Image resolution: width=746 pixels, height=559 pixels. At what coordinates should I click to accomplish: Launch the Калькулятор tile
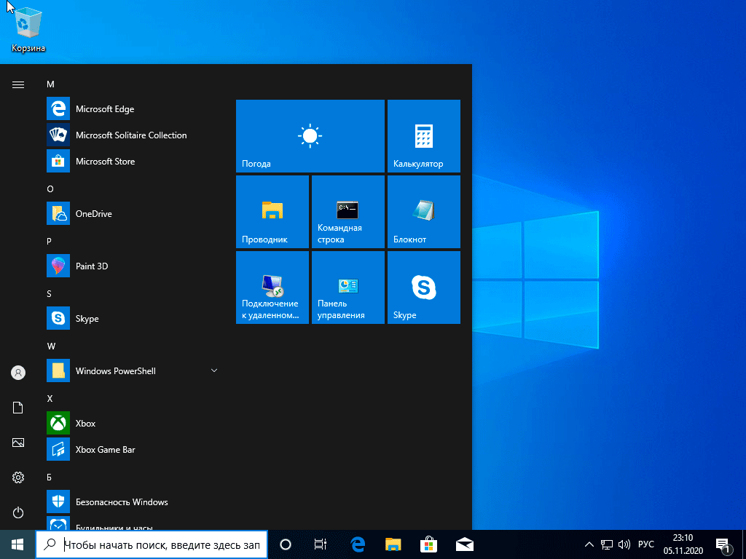pyautogui.click(x=423, y=136)
